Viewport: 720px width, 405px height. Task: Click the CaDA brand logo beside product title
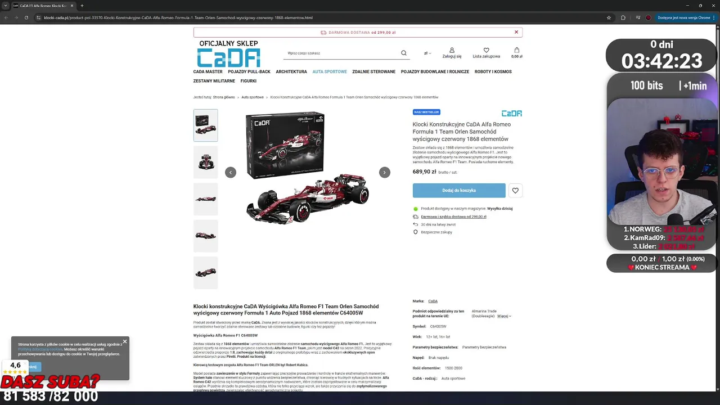[511, 113]
